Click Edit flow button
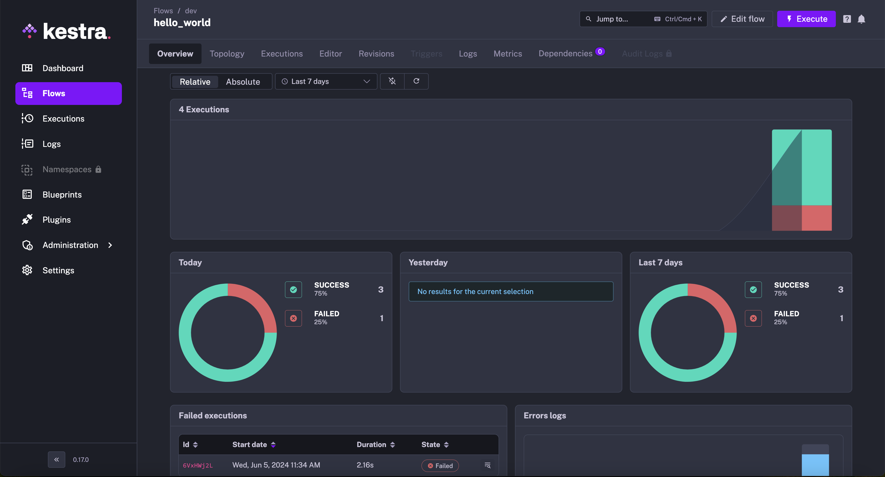 742,19
